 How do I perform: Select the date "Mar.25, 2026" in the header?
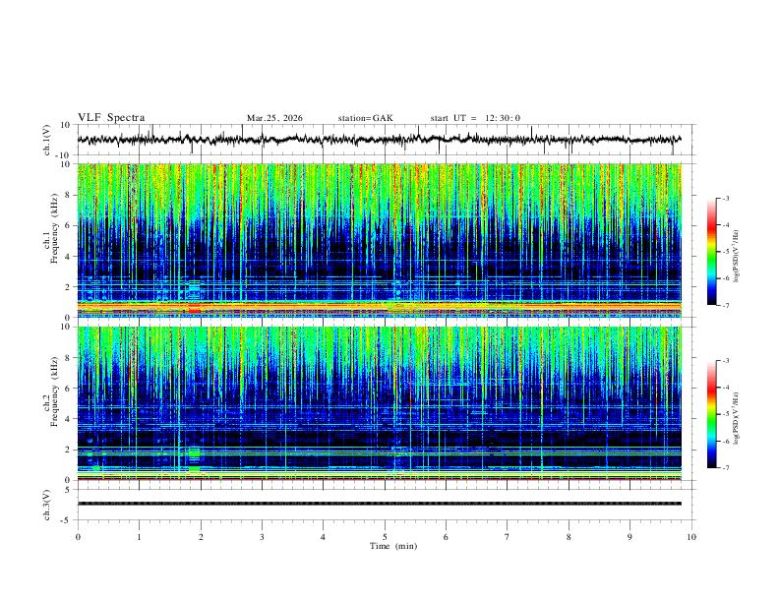[x=274, y=118]
